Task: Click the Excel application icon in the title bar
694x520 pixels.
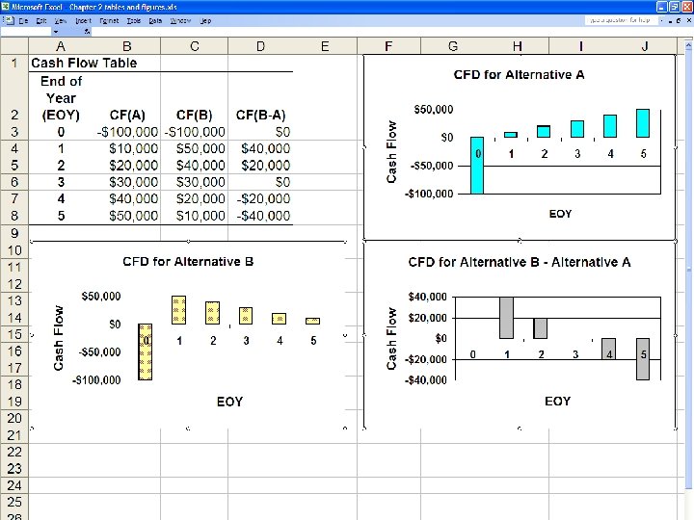Action: click(6, 7)
